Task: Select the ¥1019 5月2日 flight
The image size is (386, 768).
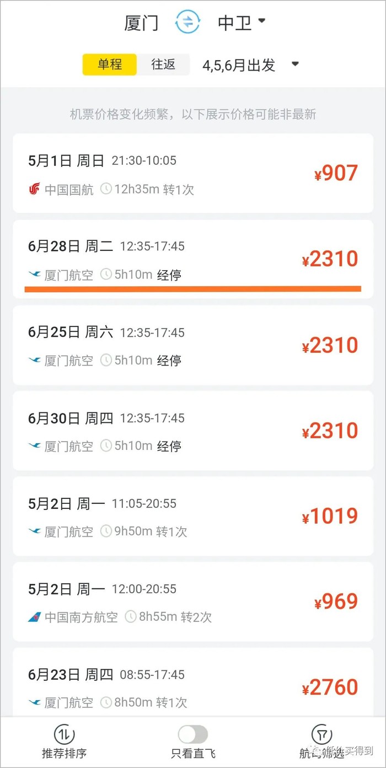Action: [193, 516]
